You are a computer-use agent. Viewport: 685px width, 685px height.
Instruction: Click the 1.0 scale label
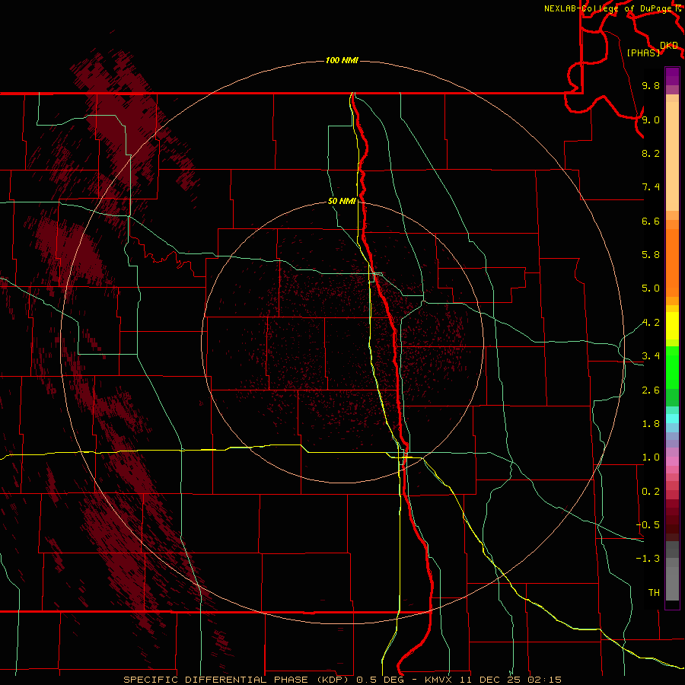[651, 457]
